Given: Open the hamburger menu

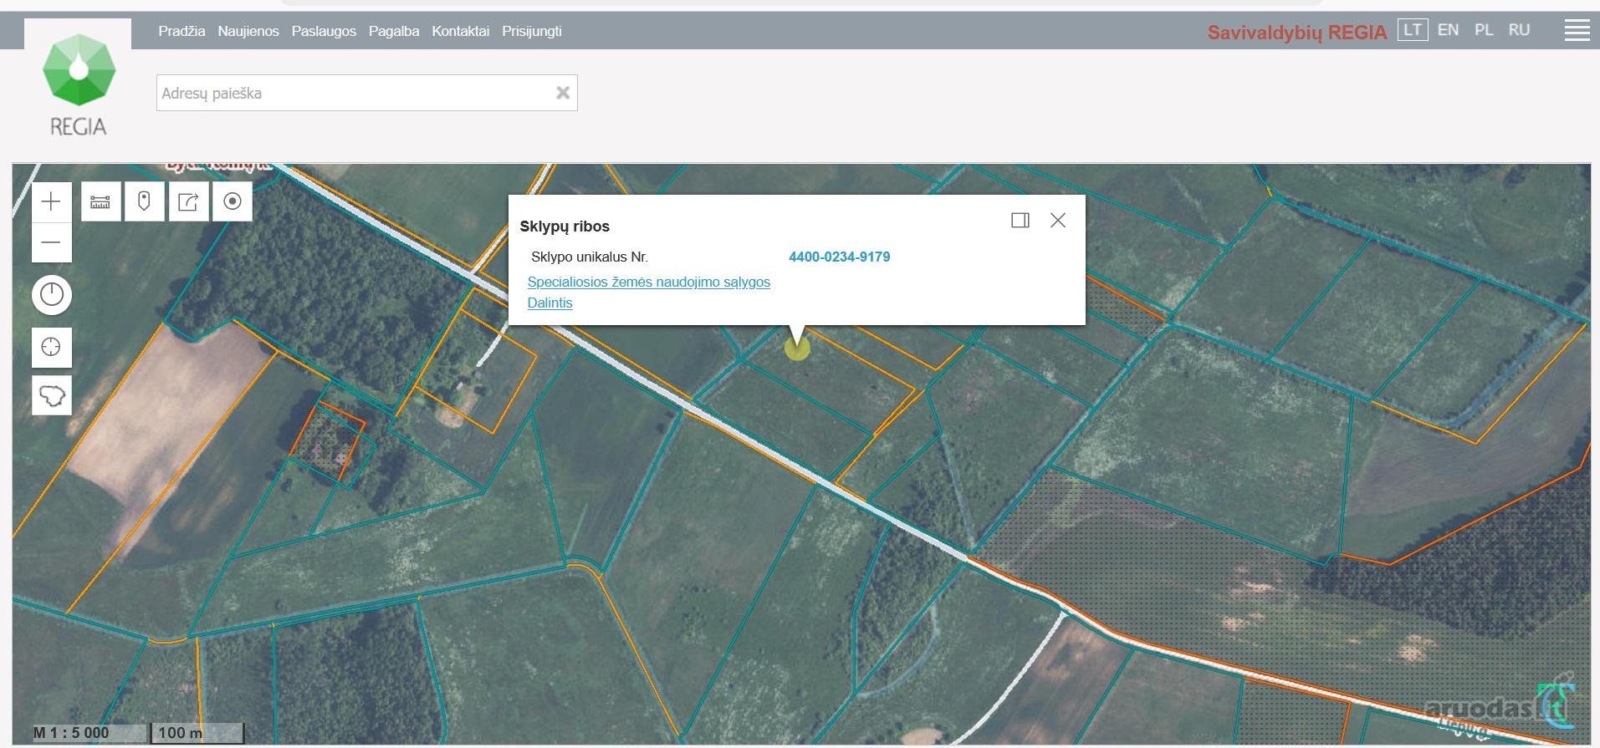Looking at the screenshot, I should pyautogui.click(x=1577, y=31).
